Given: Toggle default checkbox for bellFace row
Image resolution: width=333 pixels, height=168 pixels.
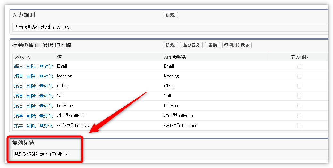Looking at the screenshot, I should pyautogui.click(x=299, y=106).
